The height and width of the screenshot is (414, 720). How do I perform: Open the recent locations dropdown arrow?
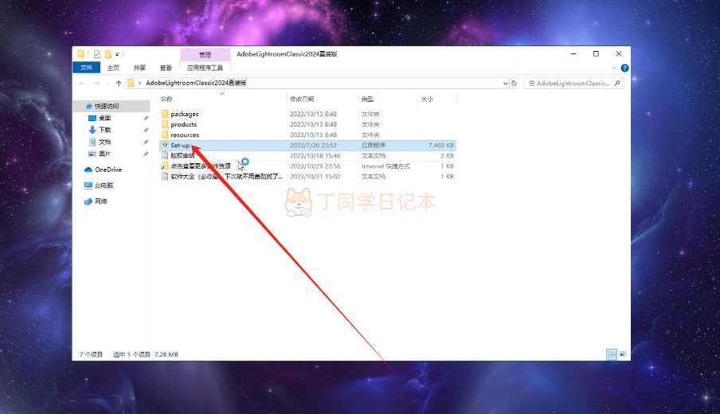[x=108, y=83]
